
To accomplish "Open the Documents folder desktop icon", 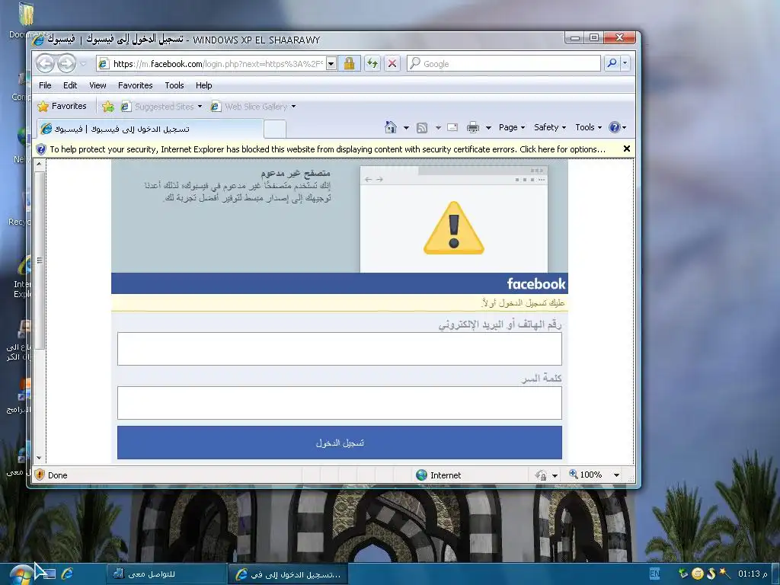I will click(x=25, y=20).
